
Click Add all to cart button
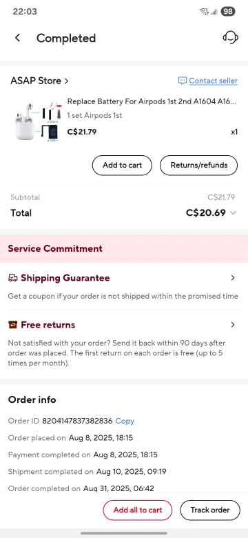[137, 510]
